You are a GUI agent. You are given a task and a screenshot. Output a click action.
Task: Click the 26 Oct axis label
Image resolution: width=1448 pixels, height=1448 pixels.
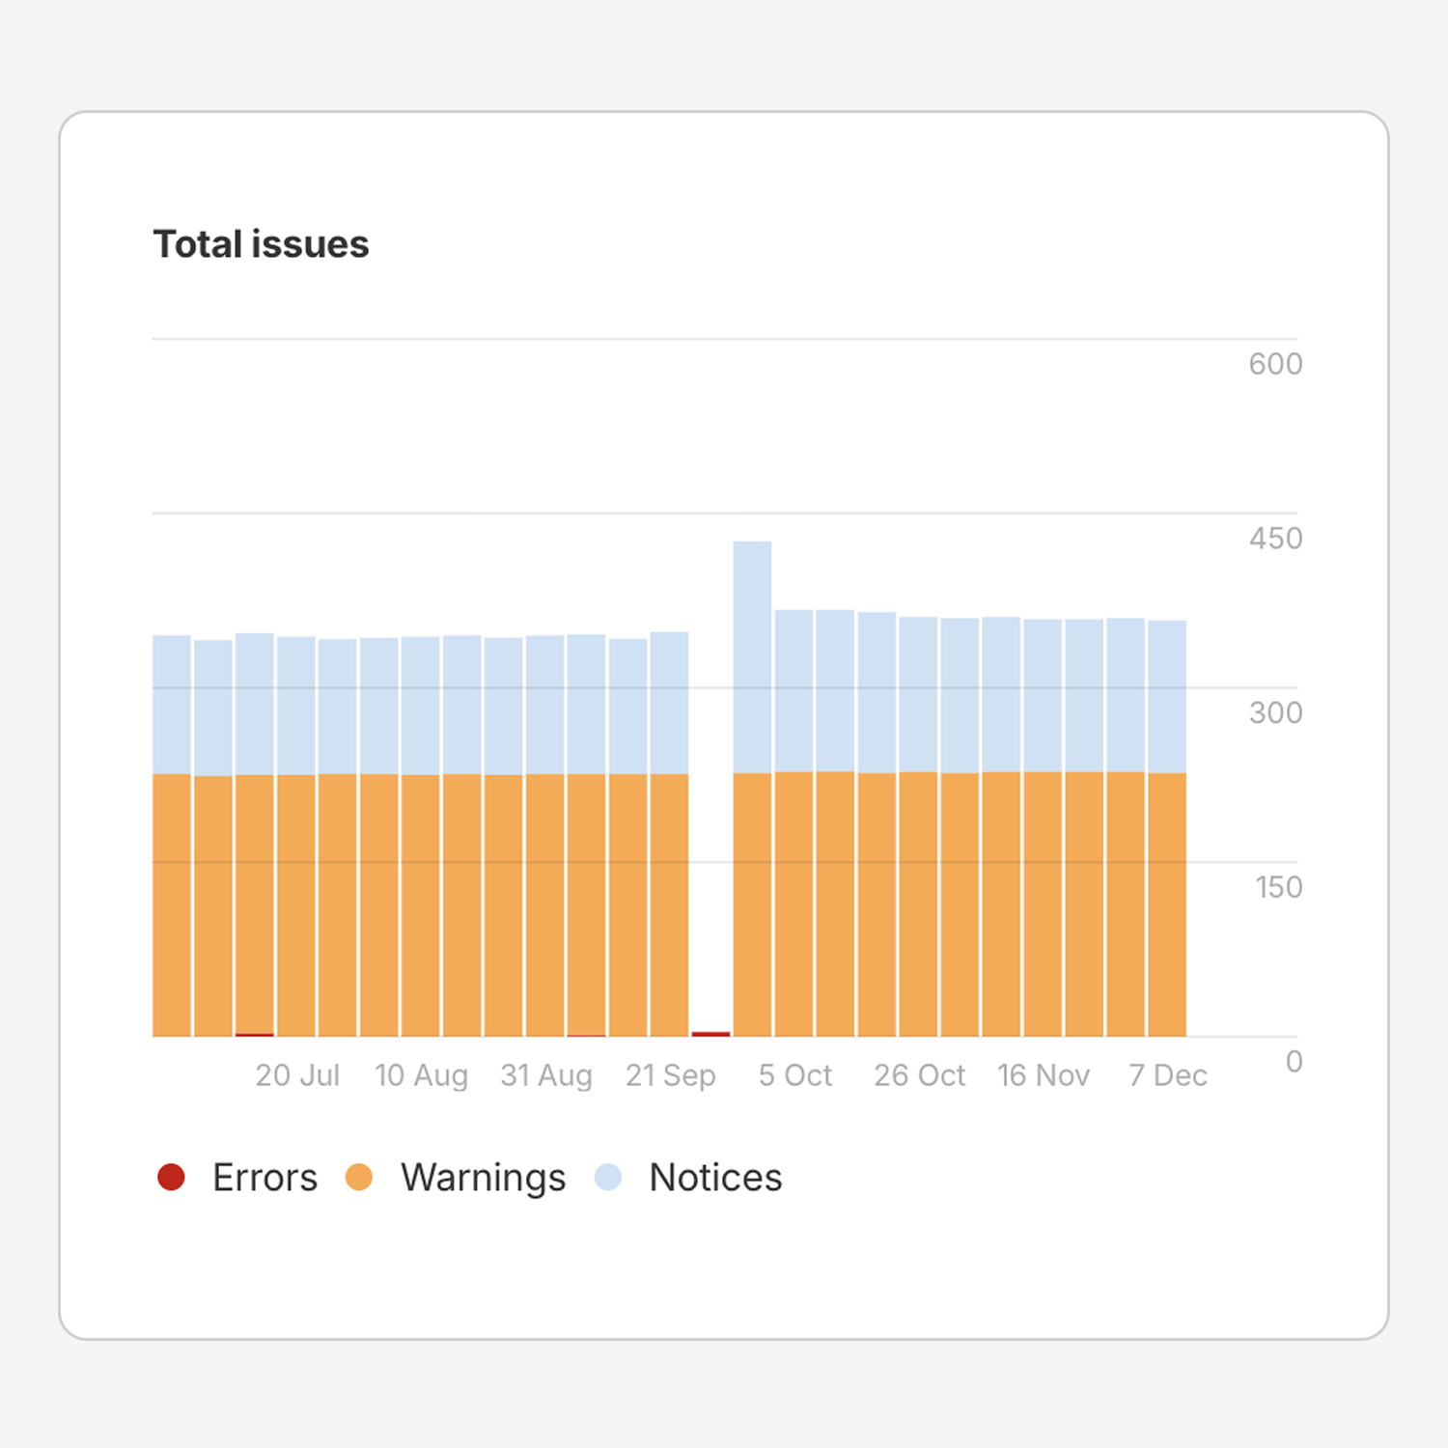(919, 1074)
